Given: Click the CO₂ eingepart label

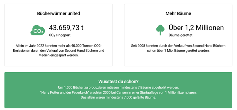Looking at the screenshot, I should pyautogui.click(x=60, y=35).
